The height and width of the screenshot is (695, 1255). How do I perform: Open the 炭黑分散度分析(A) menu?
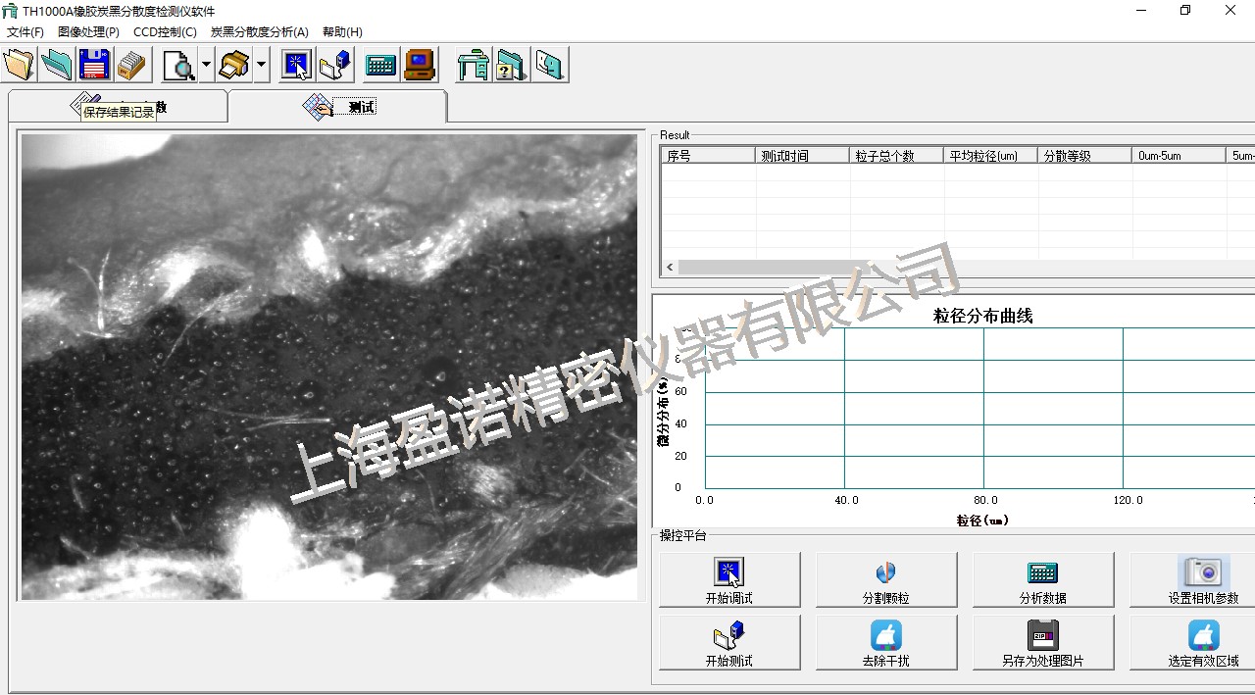point(259,32)
